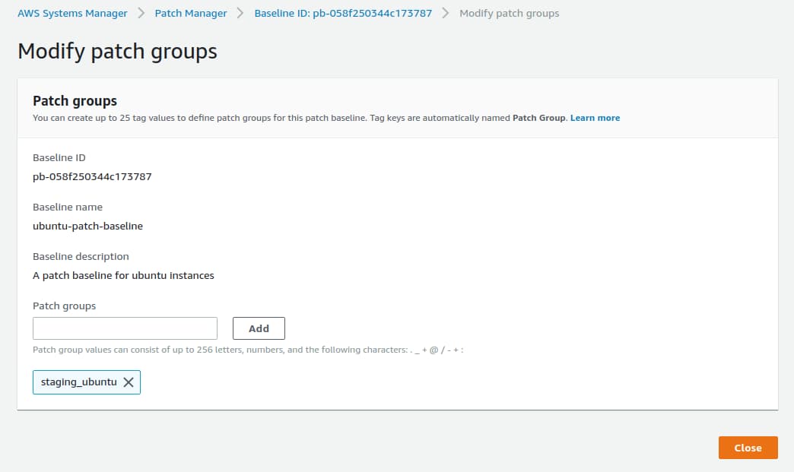Click the Patch groups field label
This screenshot has height=472, width=794.
click(64, 306)
